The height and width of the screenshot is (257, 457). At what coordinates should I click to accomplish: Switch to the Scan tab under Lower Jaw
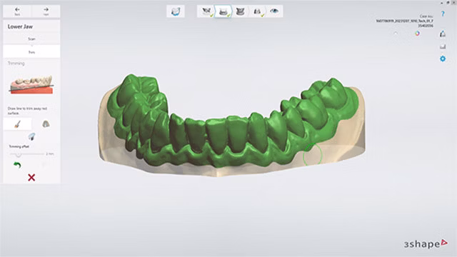[x=31, y=39]
